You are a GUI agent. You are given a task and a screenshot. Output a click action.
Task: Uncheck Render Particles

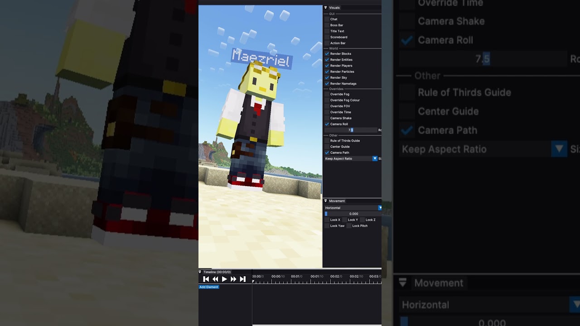[327, 72]
